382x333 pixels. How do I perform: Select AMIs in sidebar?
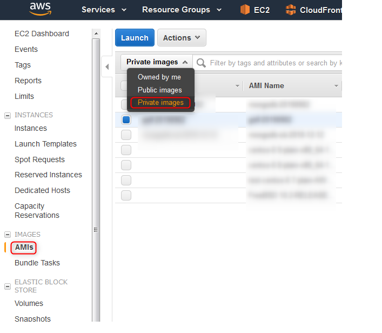click(24, 248)
